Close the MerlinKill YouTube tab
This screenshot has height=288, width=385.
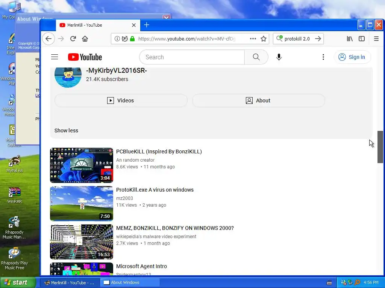point(134,25)
